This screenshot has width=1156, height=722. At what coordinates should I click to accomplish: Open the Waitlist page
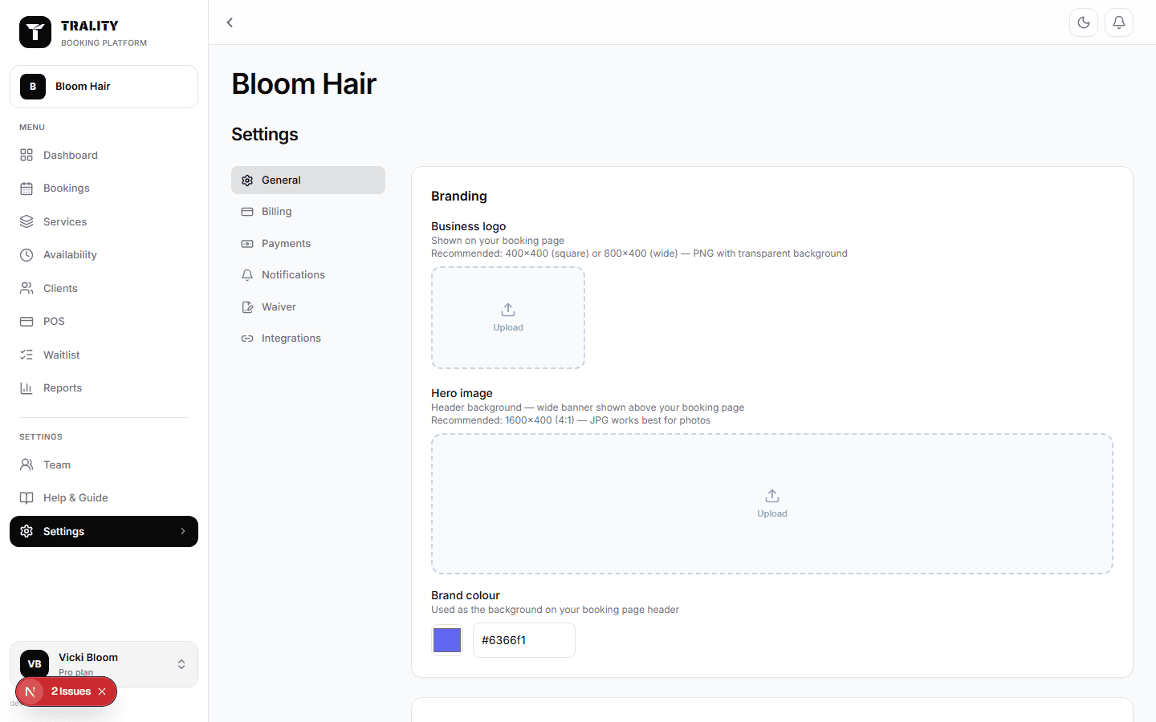tap(104, 355)
